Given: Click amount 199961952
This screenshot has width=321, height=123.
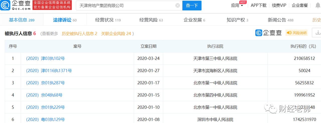Looking at the screenshot, I should 304,95.
